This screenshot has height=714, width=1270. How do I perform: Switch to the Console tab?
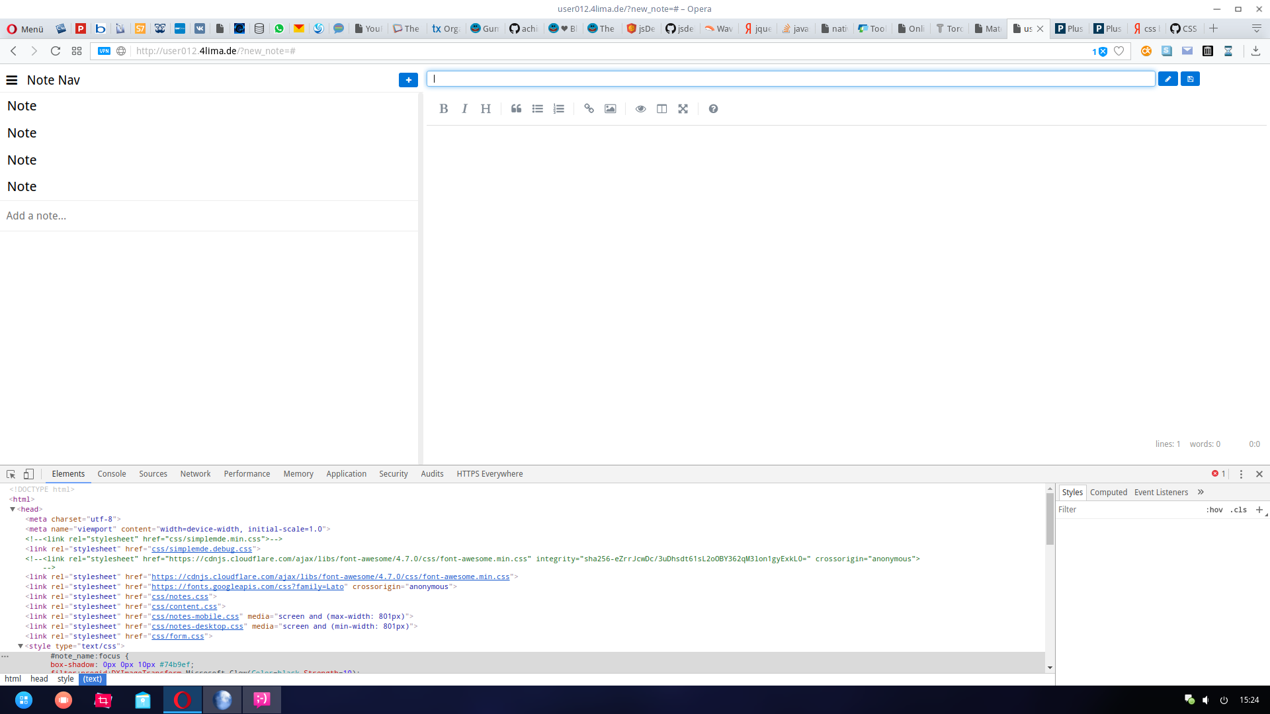[111, 474]
